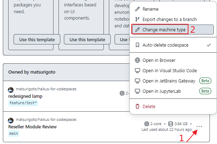Click the avatar next to redesigned lamp repository
The width and height of the screenshot is (217, 144).
pyautogui.click(x=11, y=89)
